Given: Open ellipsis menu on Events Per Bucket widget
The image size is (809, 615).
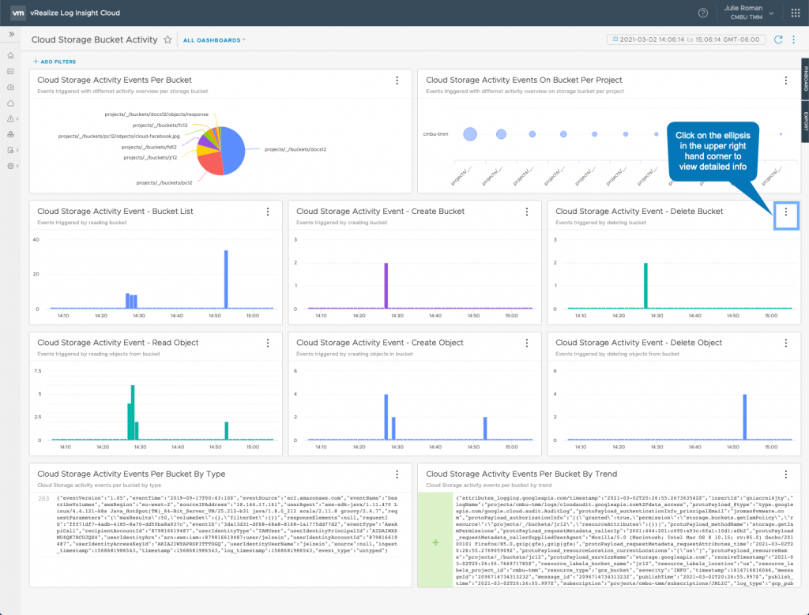Looking at the screenshot, I should pos(397,80).
